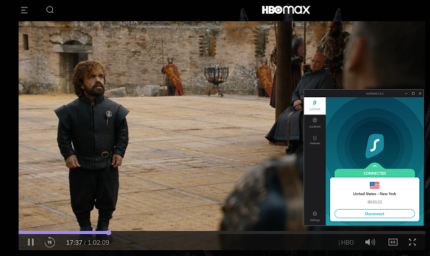430x256 pixels.
Task: Minimize the Surfshark window
Action: [x=406, y=93]
